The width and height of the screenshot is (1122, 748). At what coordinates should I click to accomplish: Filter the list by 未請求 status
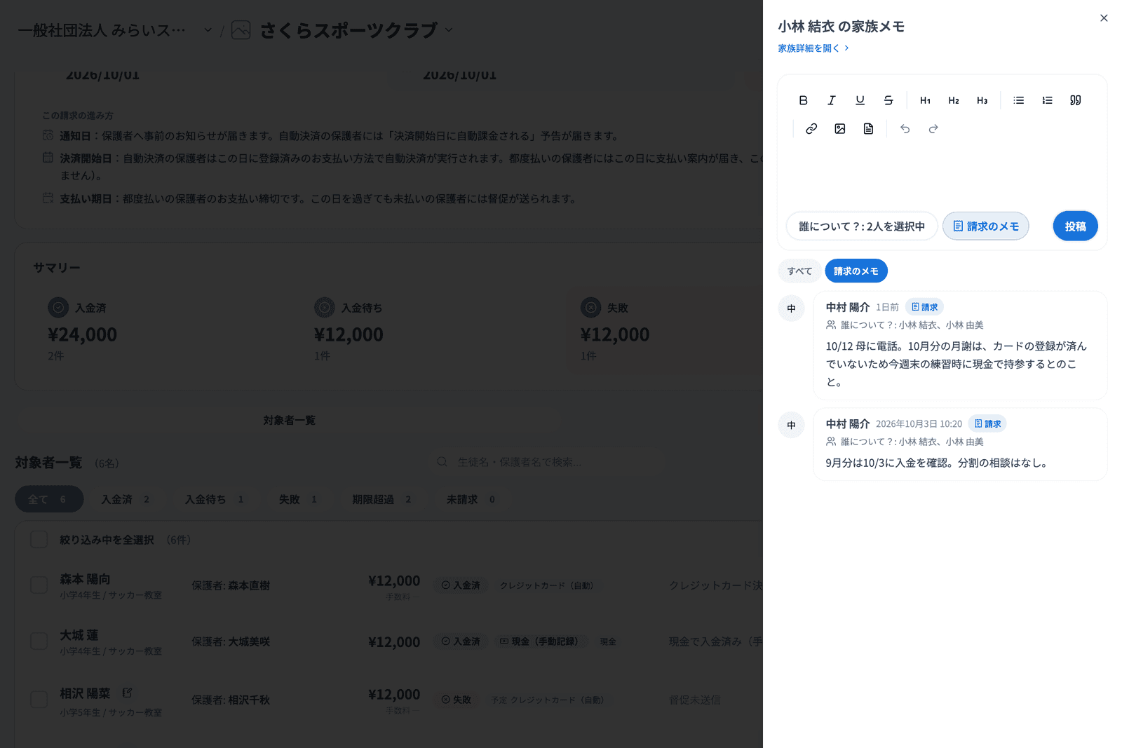[471, 499]
